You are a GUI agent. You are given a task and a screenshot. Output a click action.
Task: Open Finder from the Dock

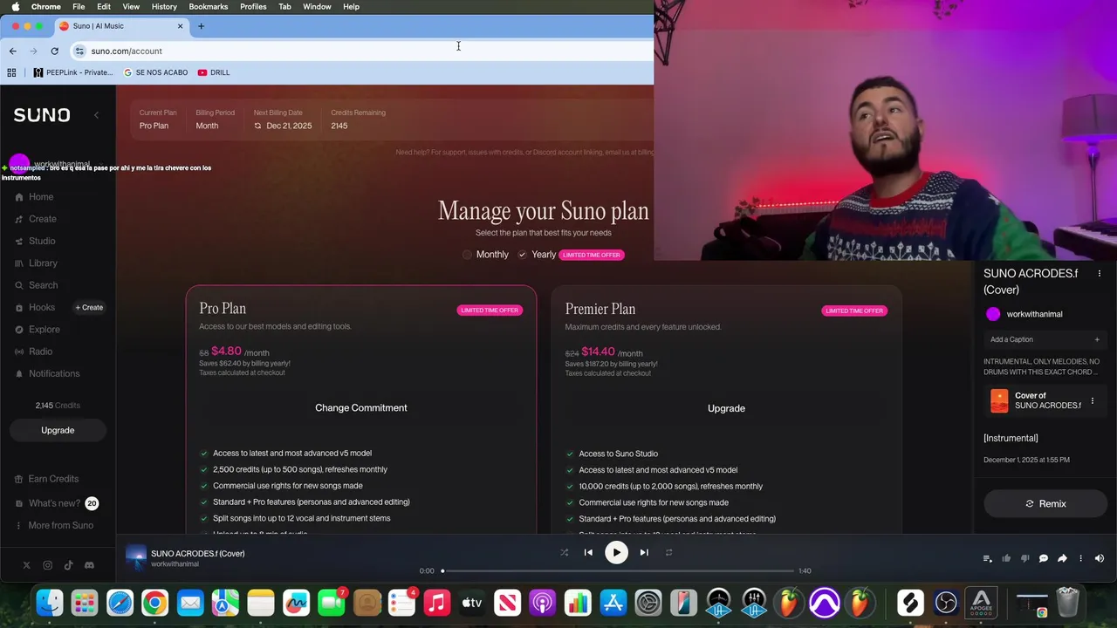50,603
